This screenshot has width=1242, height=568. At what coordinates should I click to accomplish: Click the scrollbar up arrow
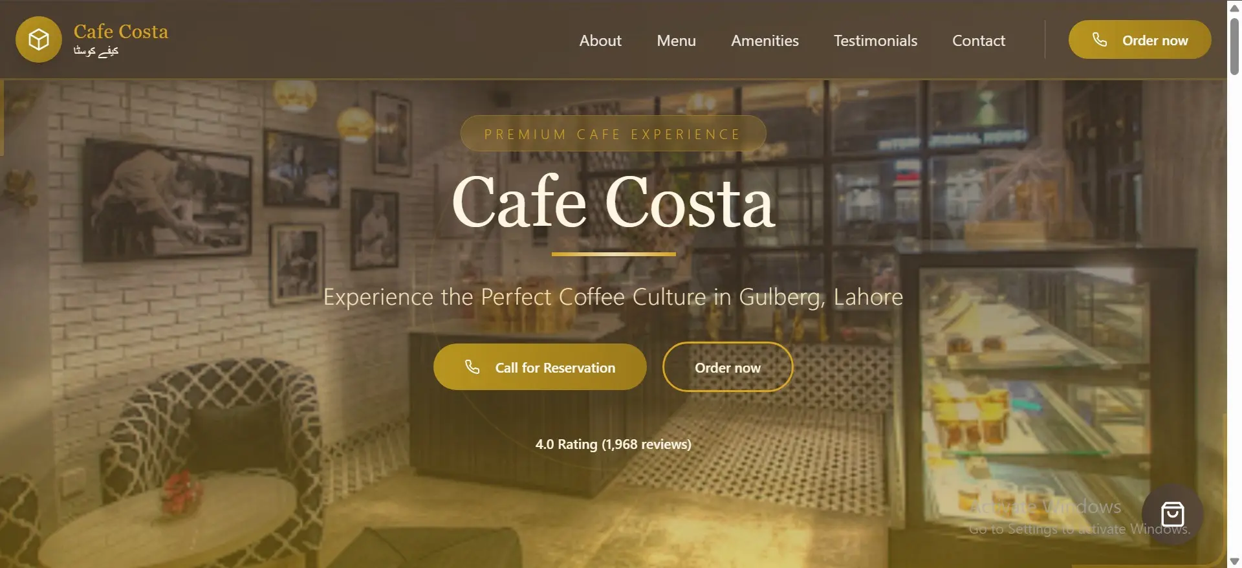coord(1234,8)
